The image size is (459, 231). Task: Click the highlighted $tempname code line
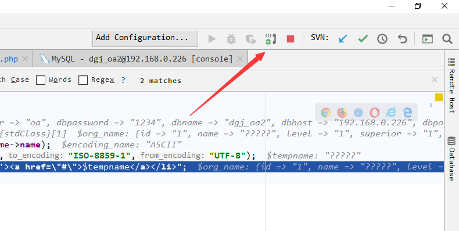222,167
